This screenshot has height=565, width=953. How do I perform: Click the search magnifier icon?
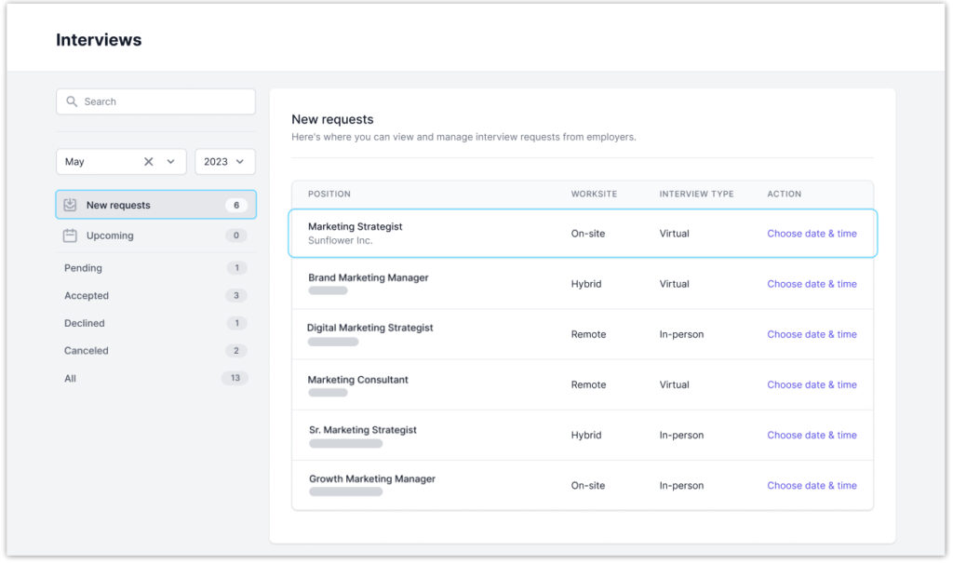coord(72,101)
